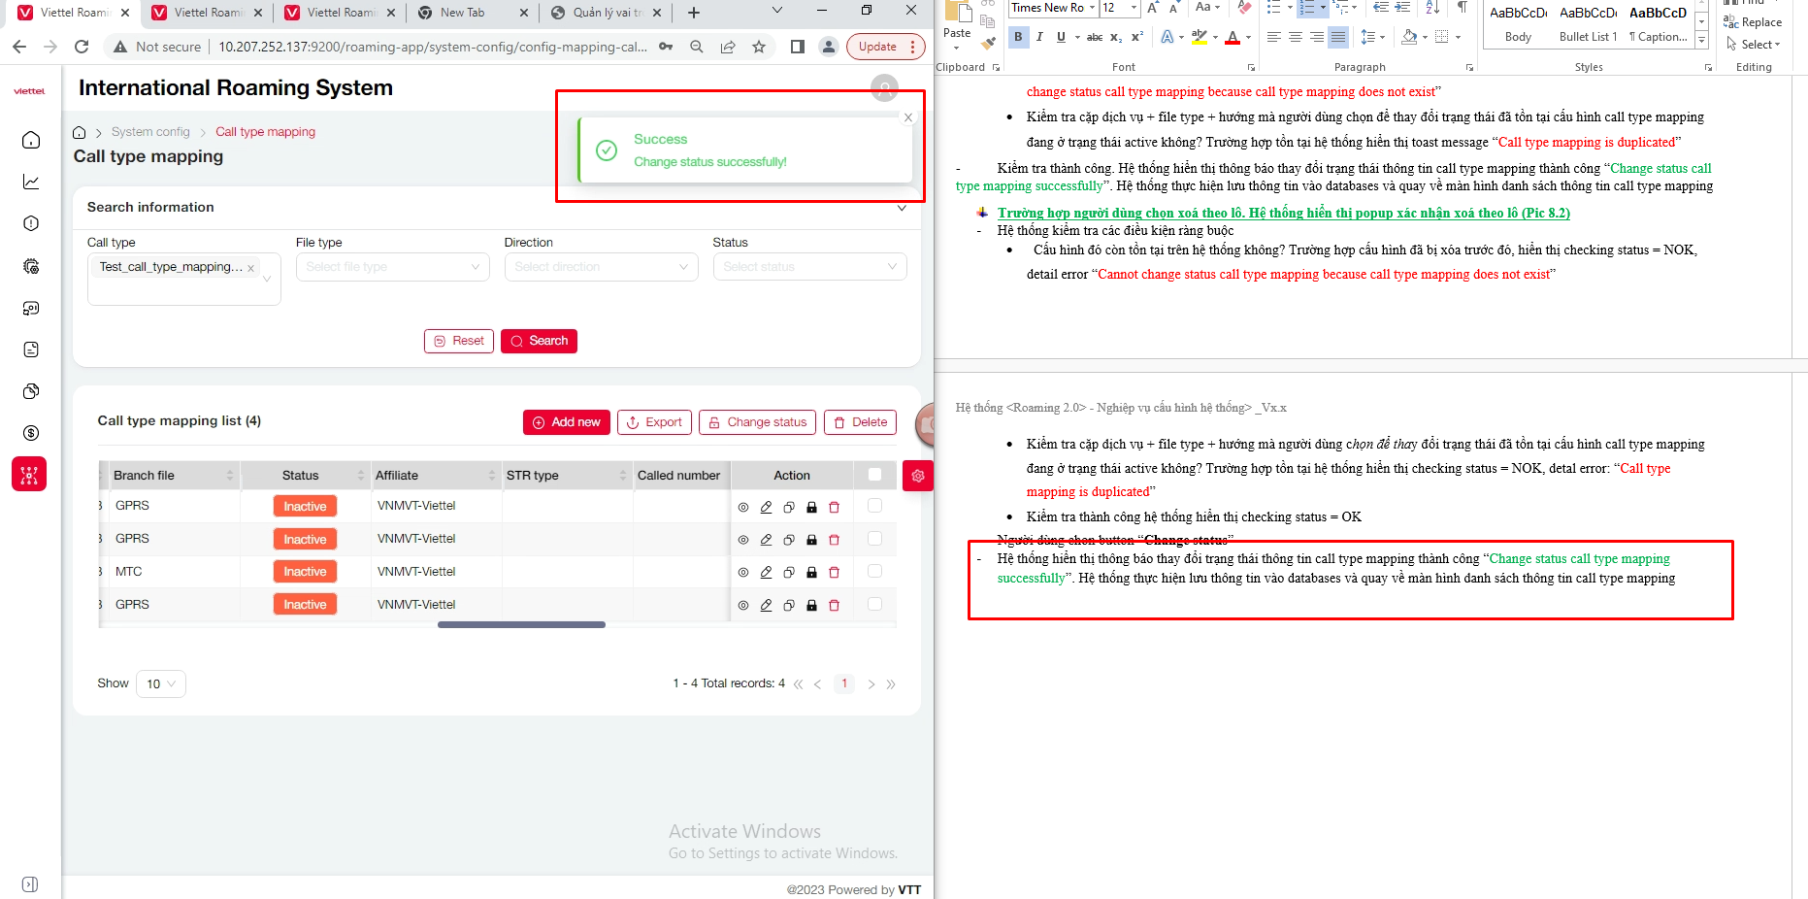The height and width of the screenshot is (899, 1808).
Task: Click the Italic button in Word ribbon
Action: pyautogui.click(x=1039, y=37)
